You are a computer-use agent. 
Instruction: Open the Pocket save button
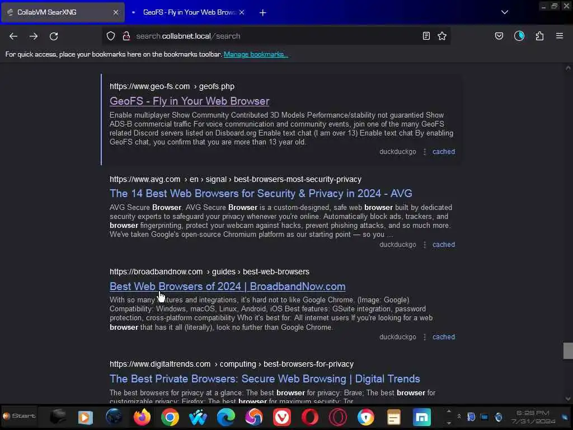pos(499,36)
